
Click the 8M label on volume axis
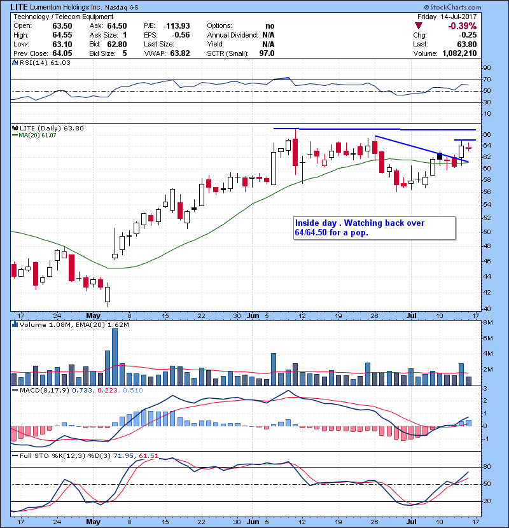tap(487, 323)
